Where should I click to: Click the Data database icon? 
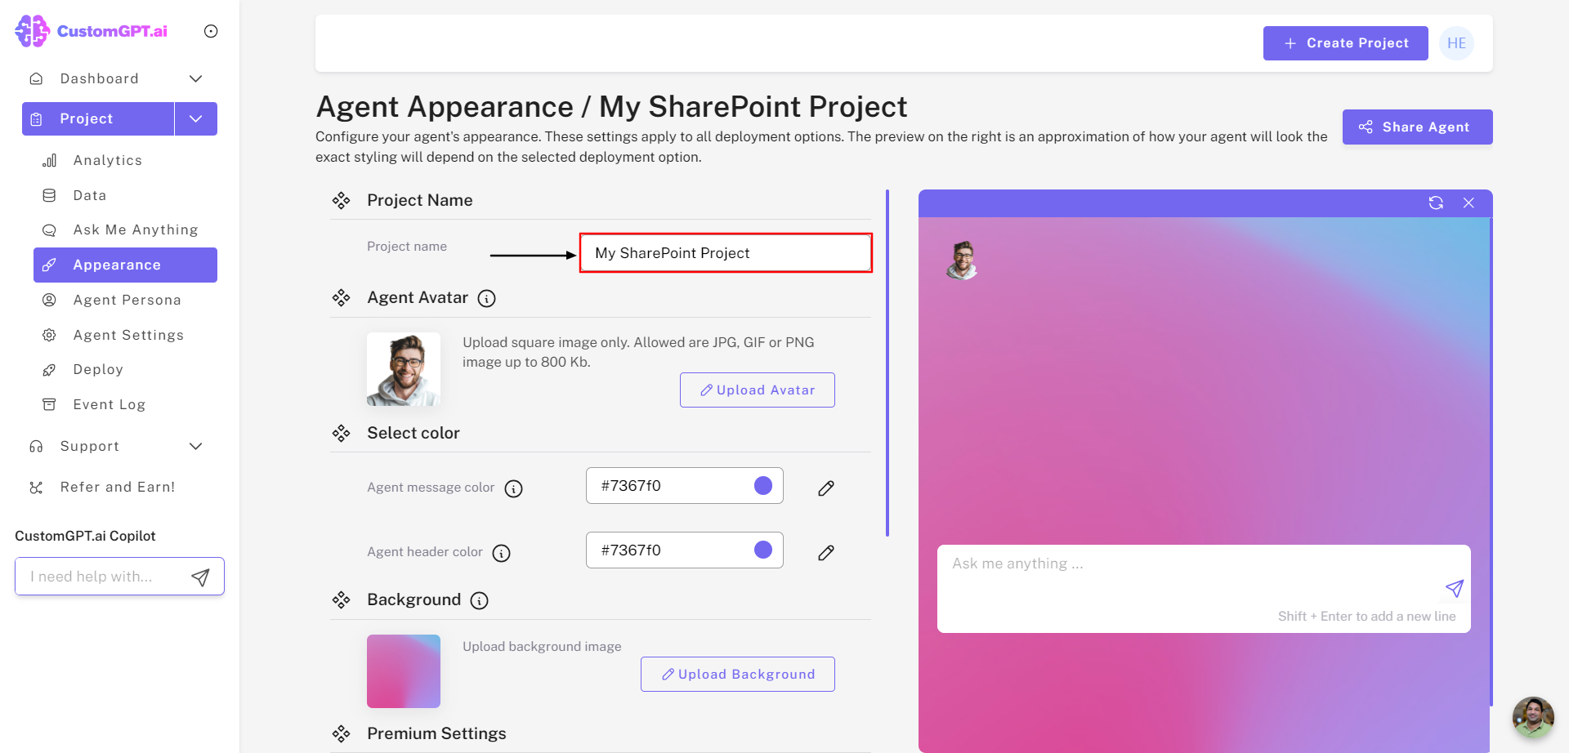[x=49, y=195]
